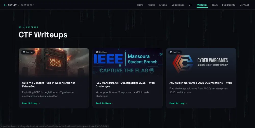Viewport: 255px width, 128px height.
Task: Click the 'CTF Writeups' heading
Action: pos(43,35)
